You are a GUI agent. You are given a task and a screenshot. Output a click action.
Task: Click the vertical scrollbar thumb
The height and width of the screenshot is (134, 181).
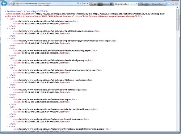point(178,20)
